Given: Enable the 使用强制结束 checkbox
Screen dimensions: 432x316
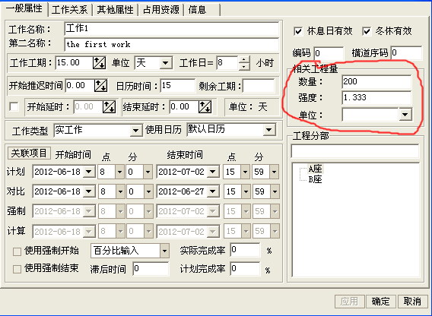Looking at the screenshot, I should pos(17,269).
